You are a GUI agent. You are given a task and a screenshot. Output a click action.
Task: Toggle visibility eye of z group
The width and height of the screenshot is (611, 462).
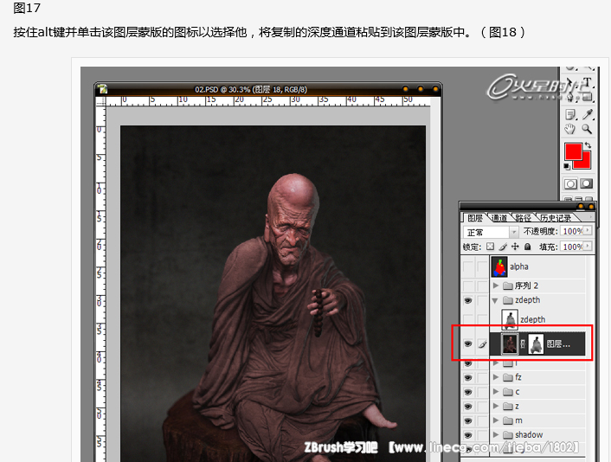pos(468,407)
